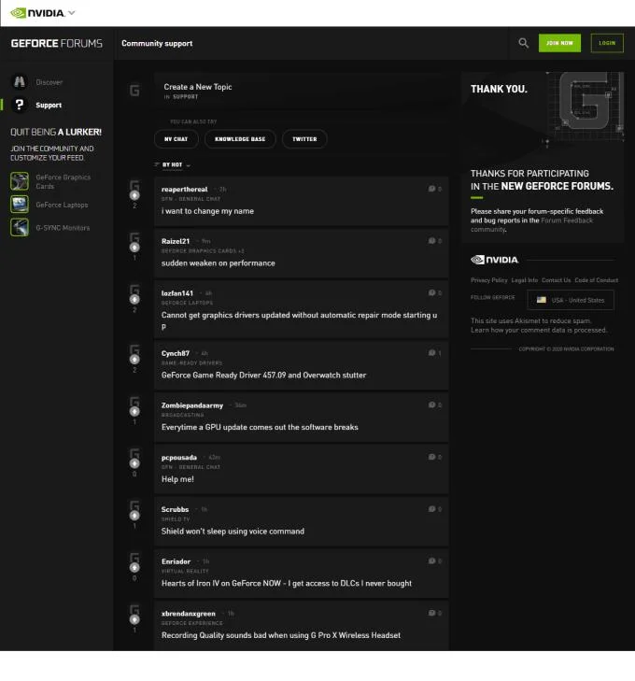Image resolution: width=635 pixels, height=681 pixels.
Task: Click comment icon on Scrubbs's post
Action: (x=431, y=509)
